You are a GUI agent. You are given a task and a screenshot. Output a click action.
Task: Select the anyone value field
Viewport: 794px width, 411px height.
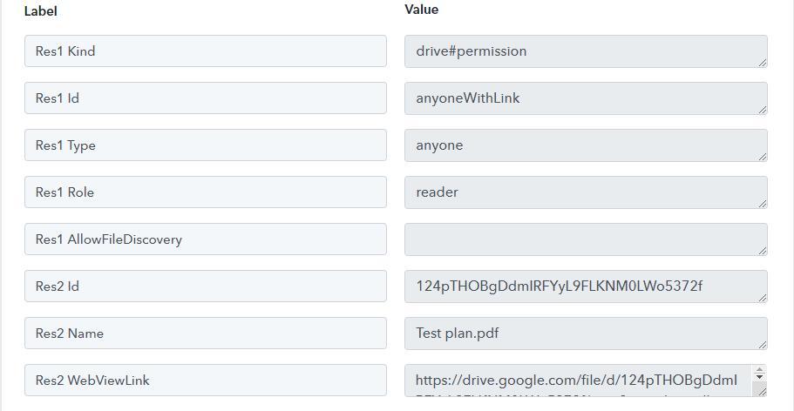click(x=586, y=145)
